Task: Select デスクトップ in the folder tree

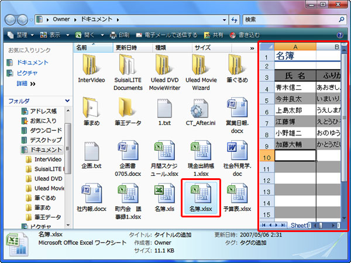Action: tap(42, 140)
